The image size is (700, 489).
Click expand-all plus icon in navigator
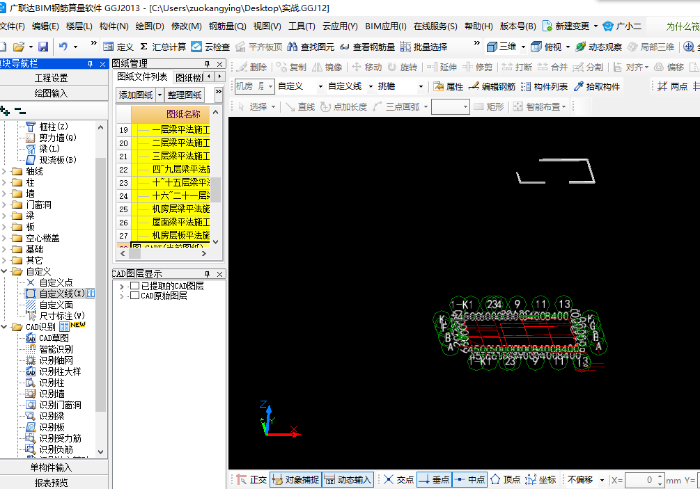(x=5, y=111)
